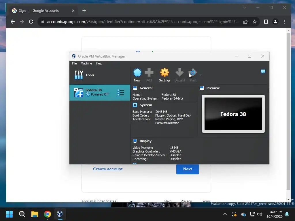The height and width of the screenshot is (221, 295).
Task: Go back in Chrome
Action: (13, 22)
